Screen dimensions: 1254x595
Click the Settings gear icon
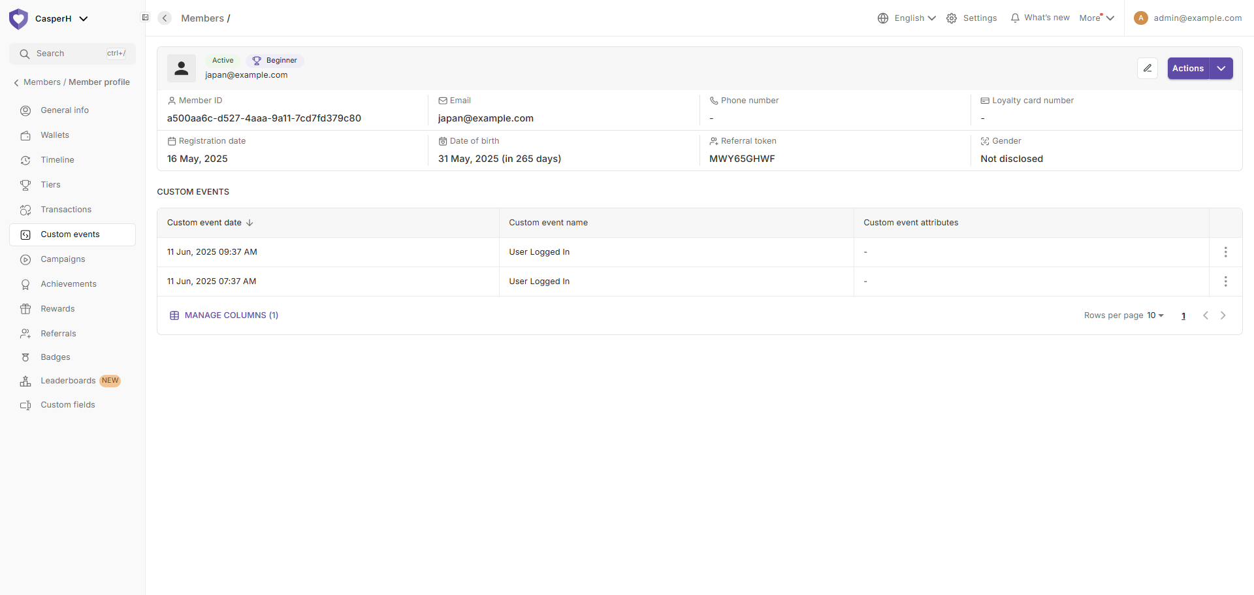point(952,18)
